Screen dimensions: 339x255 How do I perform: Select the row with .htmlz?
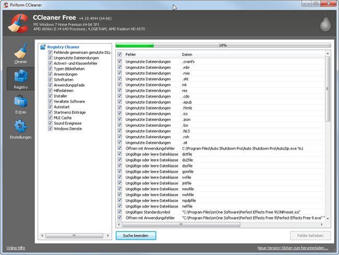[x=221, y=107]
